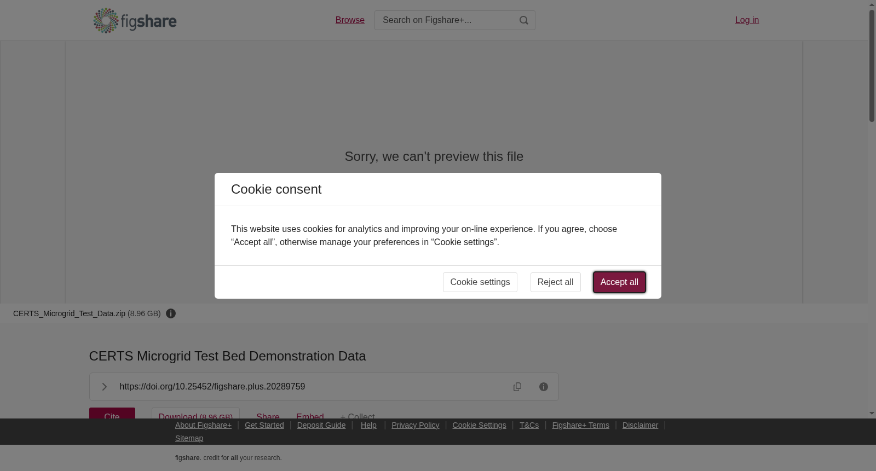Viewport: 876px width, 471px height.
Task: Click Accept all cookies
Action: [619, 282]
